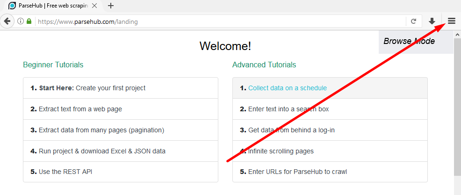Image resolution: width=461 pixels, height=195 pixels.
Task: Click the Beginner Tutorials heading
Action: coord(53,65)
